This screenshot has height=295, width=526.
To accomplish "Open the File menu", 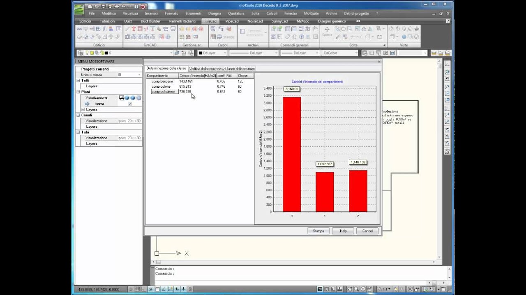I will point(92,14).
